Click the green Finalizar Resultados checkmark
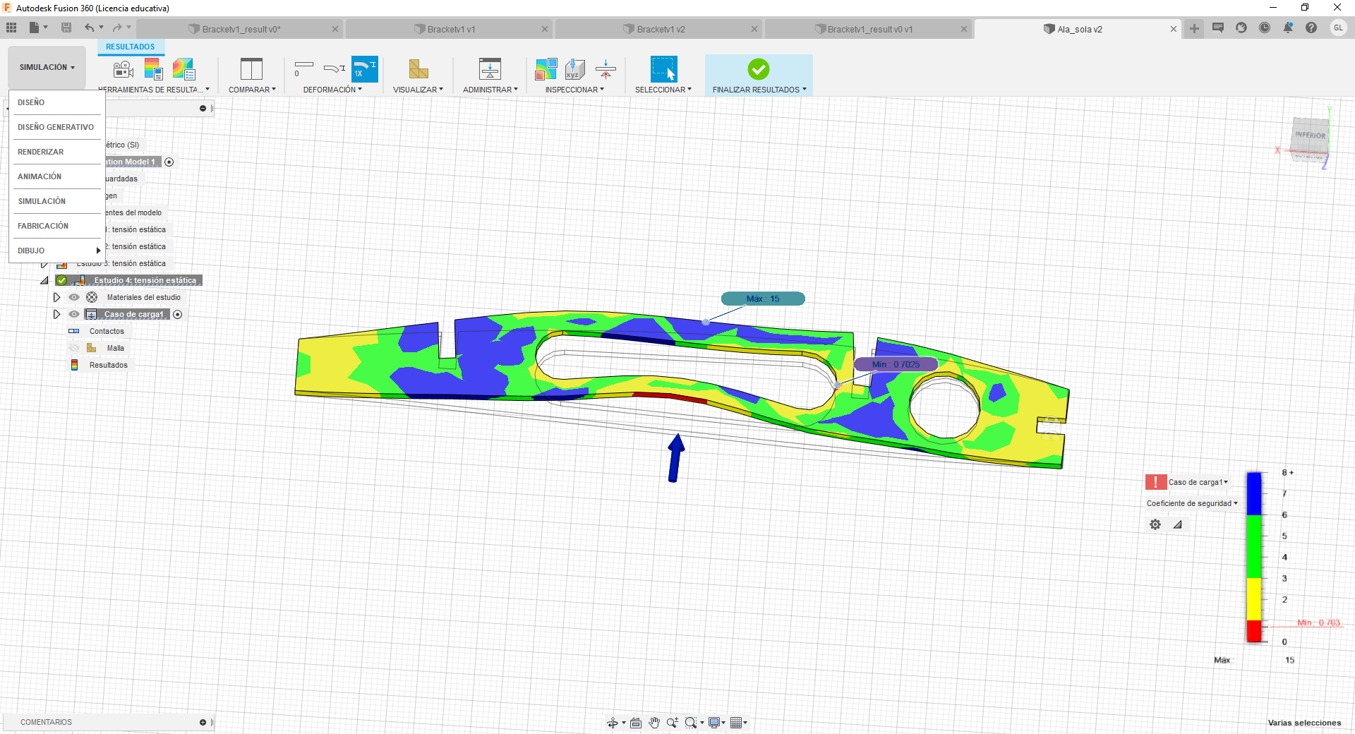The width and height of the screenshot is (1355, 734). click(759, 69)
